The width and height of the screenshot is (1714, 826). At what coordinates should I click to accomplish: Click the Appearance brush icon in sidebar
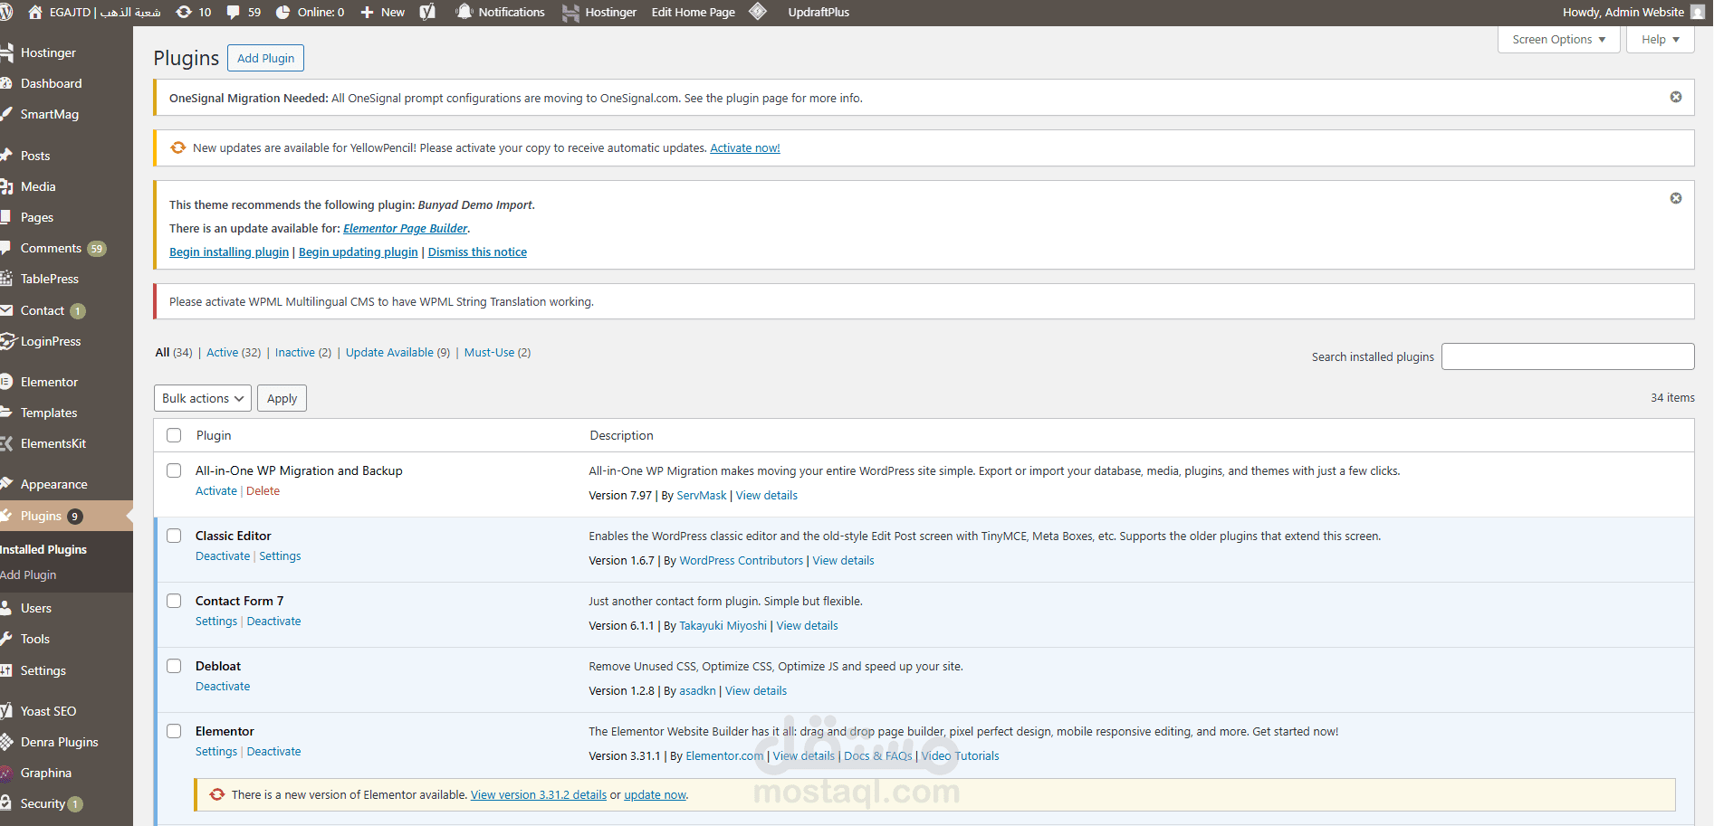(6, 484)
